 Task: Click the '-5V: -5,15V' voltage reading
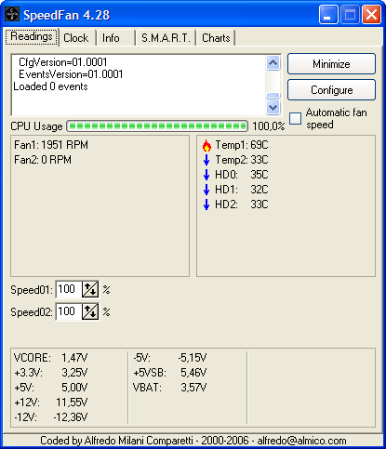coord(170,358)
